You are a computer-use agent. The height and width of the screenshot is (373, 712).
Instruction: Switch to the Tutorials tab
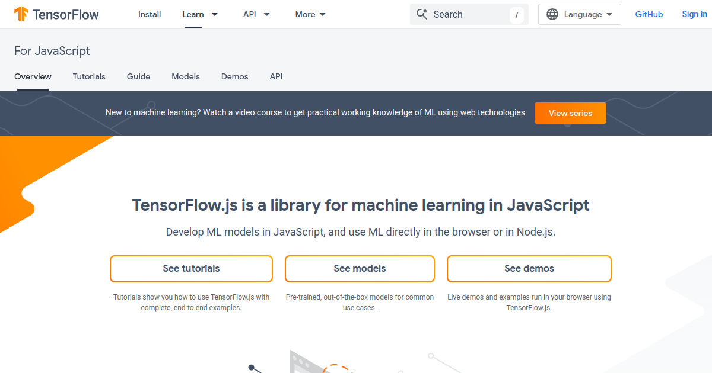pyautogui.click(x=89, y=76)
